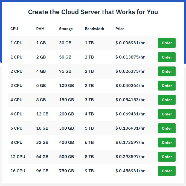Image resolution: width=186 pixels, height=186 pixels.
Task: Click the 32 GB RAM cell
Action: click(42, 143)
